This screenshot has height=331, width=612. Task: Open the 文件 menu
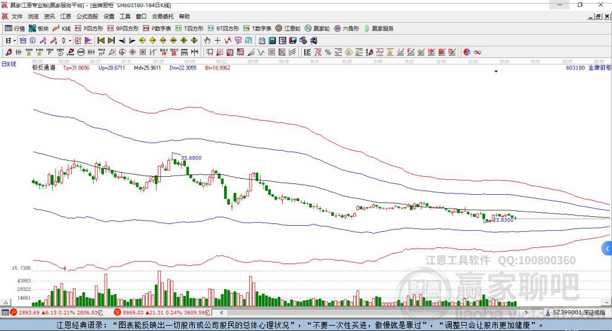[x=17, y=16]
